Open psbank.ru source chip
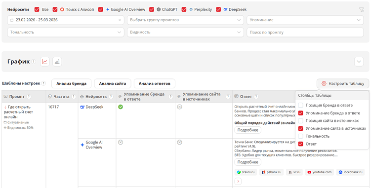371x188 pixels. [271, 172]
